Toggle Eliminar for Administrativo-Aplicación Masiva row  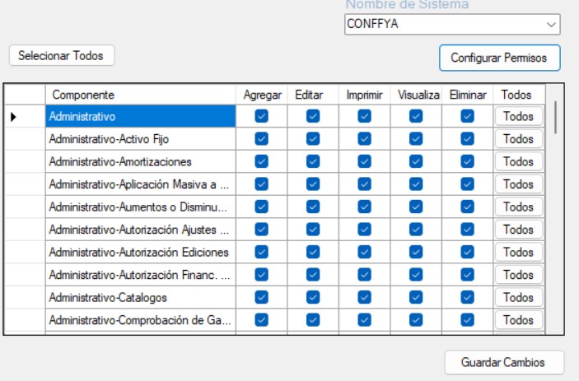pos(468,184)
